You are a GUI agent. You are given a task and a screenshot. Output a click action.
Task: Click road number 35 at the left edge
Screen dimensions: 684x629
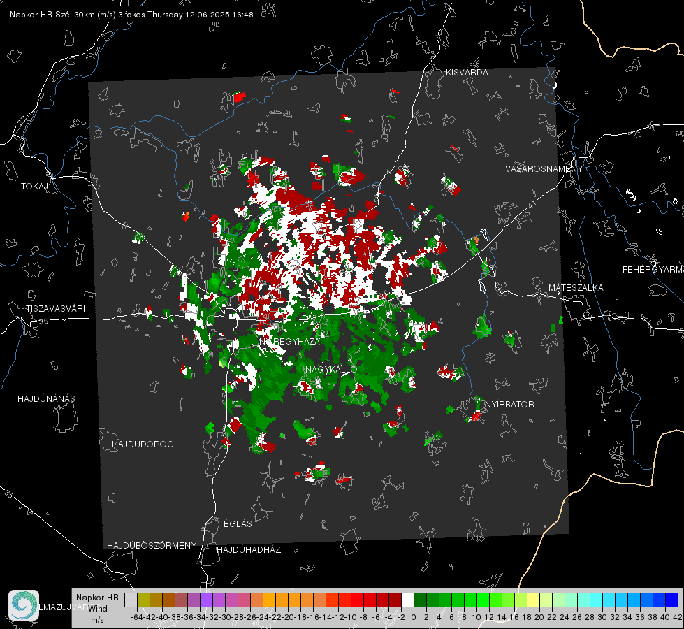[x=8, y=493]
